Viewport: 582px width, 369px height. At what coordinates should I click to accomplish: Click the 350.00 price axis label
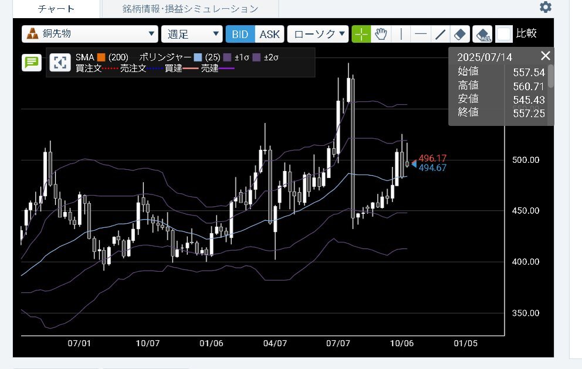526,313
